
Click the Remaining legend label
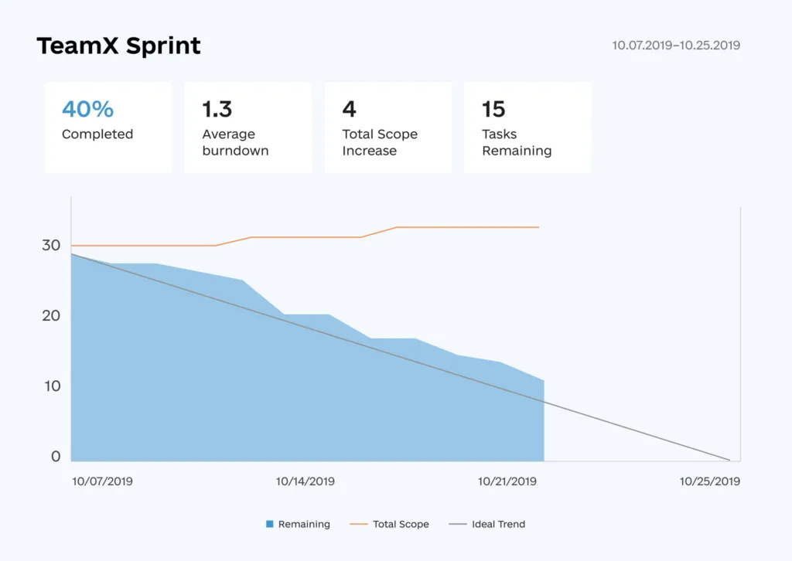(304, 524)
